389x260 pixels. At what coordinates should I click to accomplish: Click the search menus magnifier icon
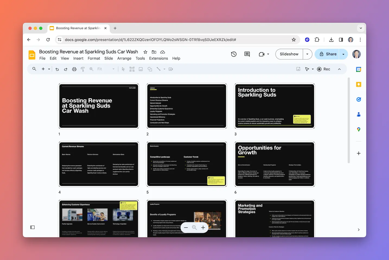pyautogui.click(x=34, y=69)
